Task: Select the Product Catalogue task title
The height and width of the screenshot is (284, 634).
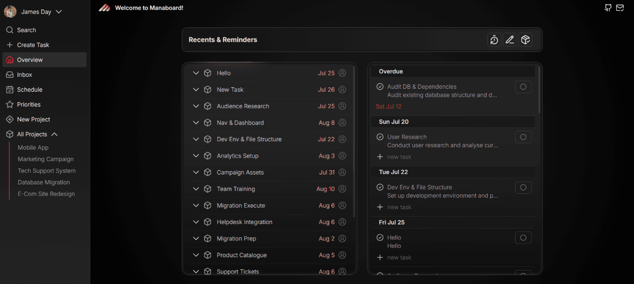Action: tap(242, 255)
